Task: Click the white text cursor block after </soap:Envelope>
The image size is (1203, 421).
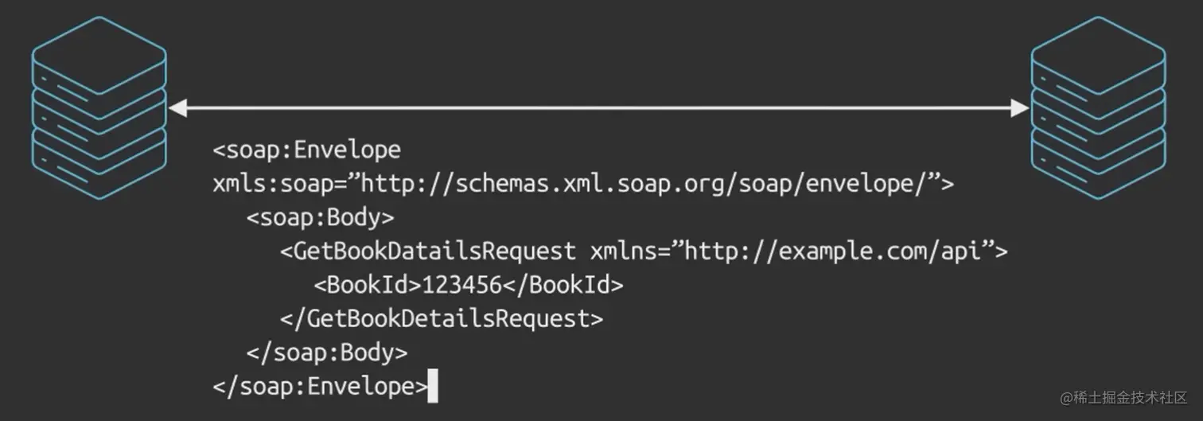Action: pos(433,386)
